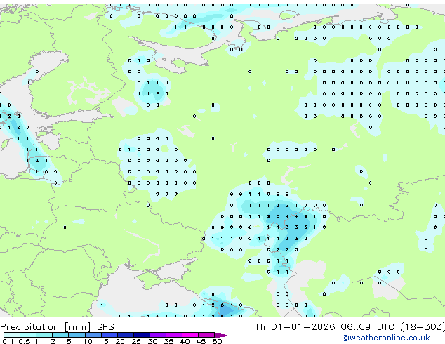This screenshot has height=344, width=445.
Task: Click the "Precipitation [mm]" title text
Action: 46,327
